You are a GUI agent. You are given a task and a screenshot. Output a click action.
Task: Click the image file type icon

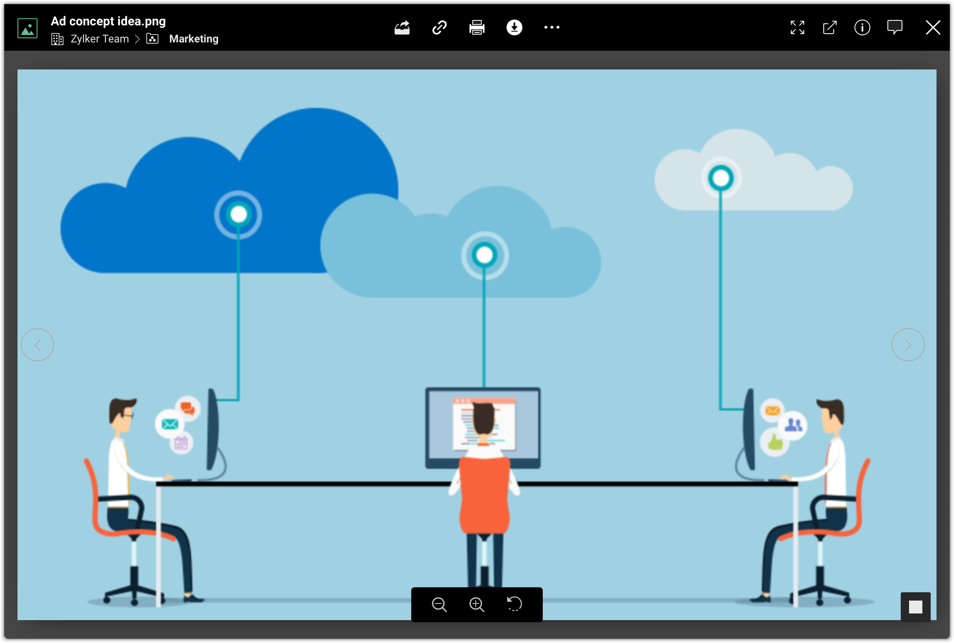[x=27, y=28]
